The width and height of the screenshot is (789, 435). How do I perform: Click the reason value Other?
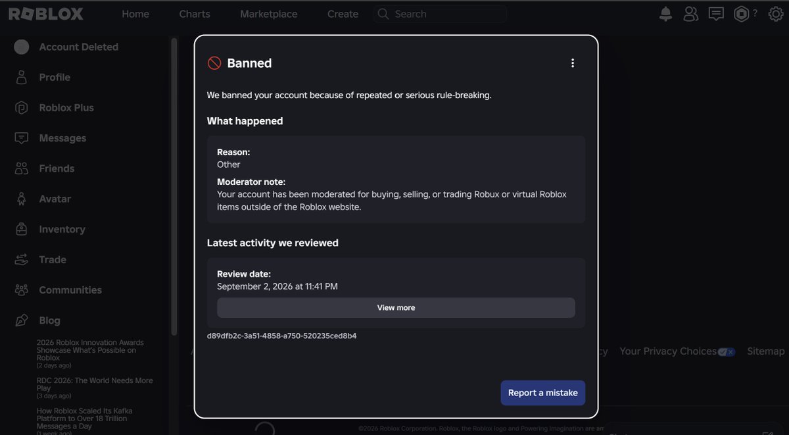(229, 165)
